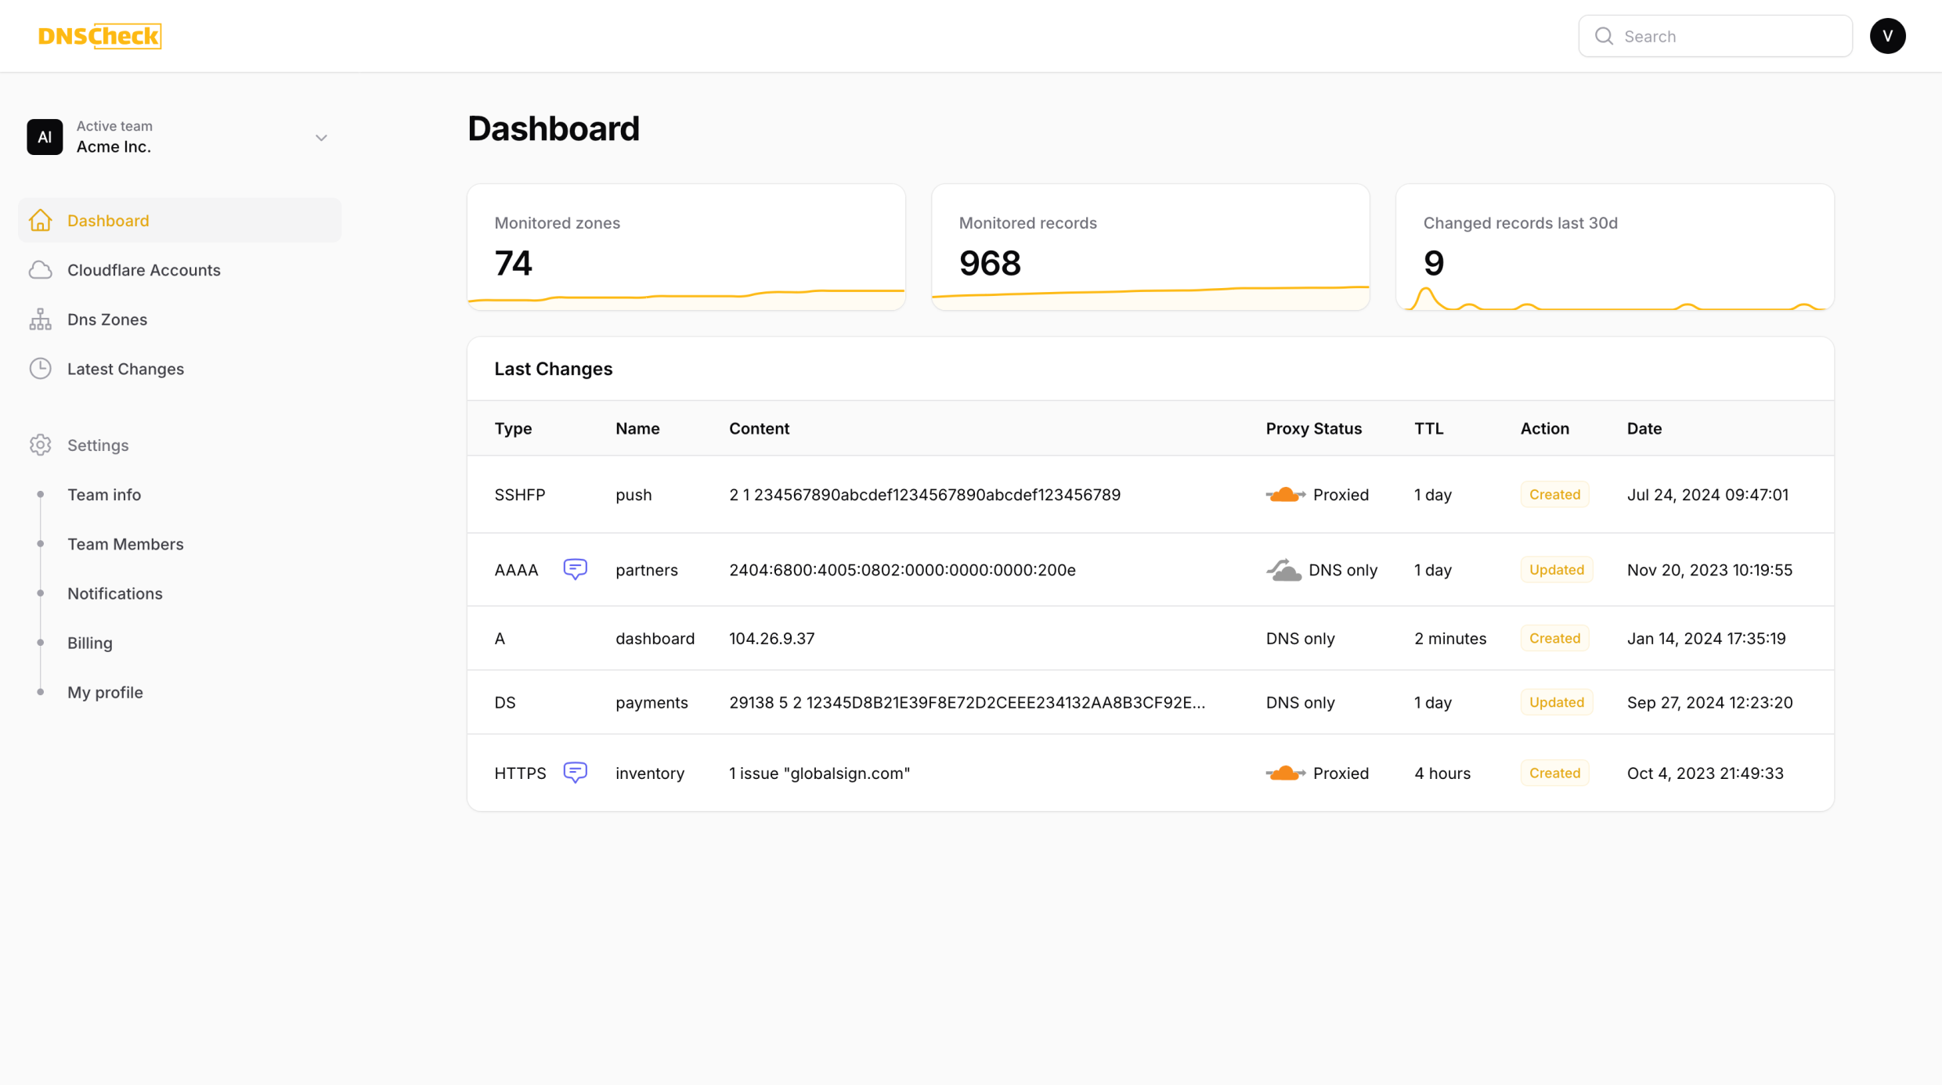Open the Dashboard via the home icon
Screen dimensions: 1942x1085
(x=40, y=220)
